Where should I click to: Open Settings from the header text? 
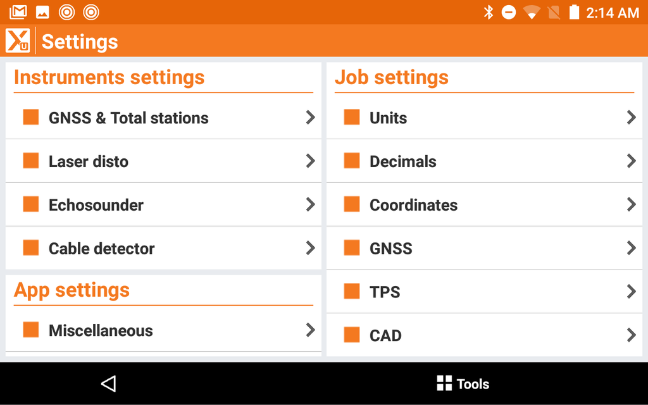79,42
